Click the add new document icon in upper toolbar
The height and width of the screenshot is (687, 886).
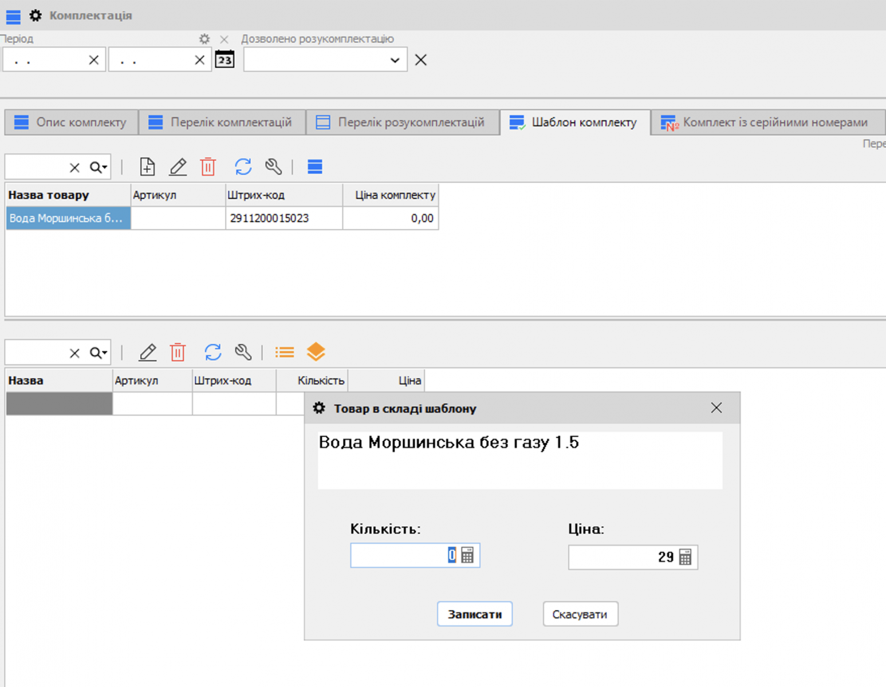click(147, 167)
